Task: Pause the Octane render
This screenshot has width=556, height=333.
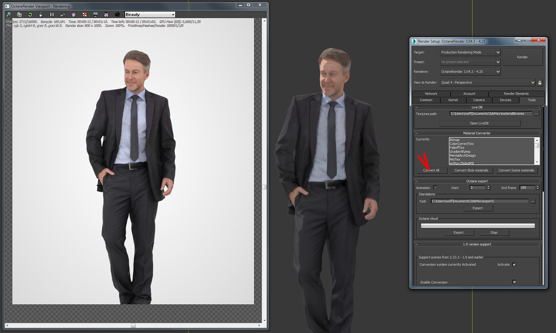Action: tap(52, 15)
